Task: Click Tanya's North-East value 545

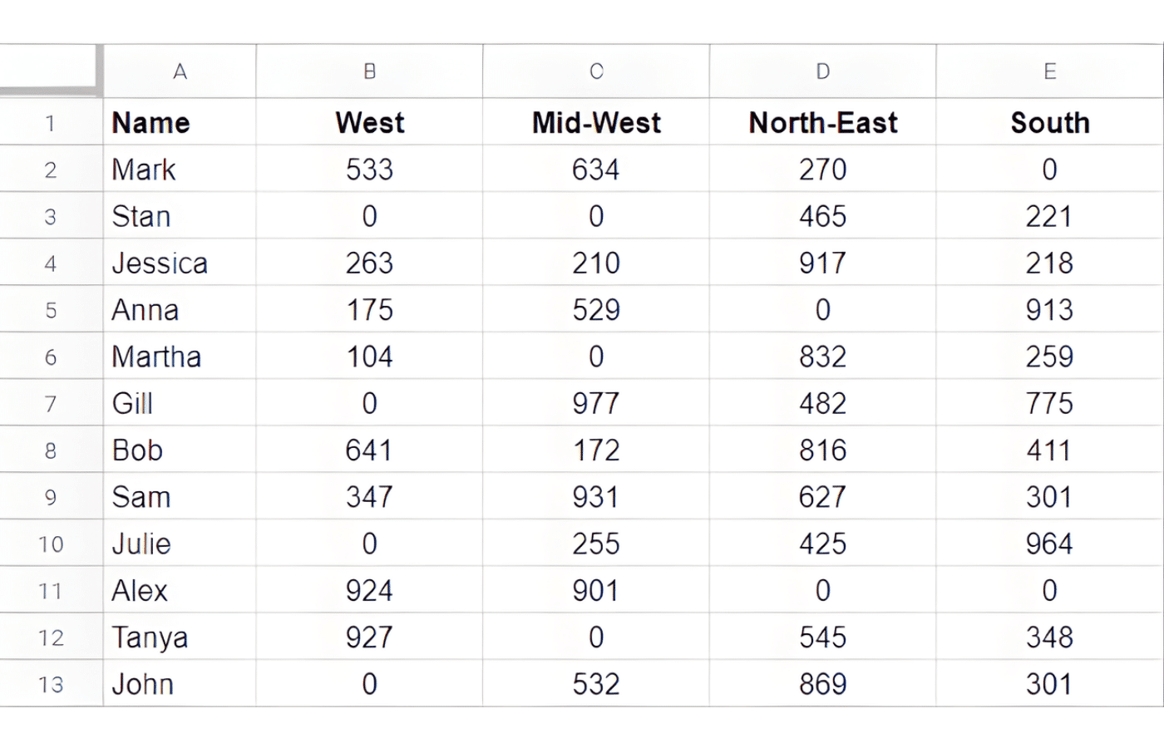Action: [x=821, y=637]
